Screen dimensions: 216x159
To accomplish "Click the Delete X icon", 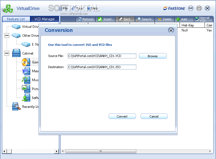I will (160, 19).
